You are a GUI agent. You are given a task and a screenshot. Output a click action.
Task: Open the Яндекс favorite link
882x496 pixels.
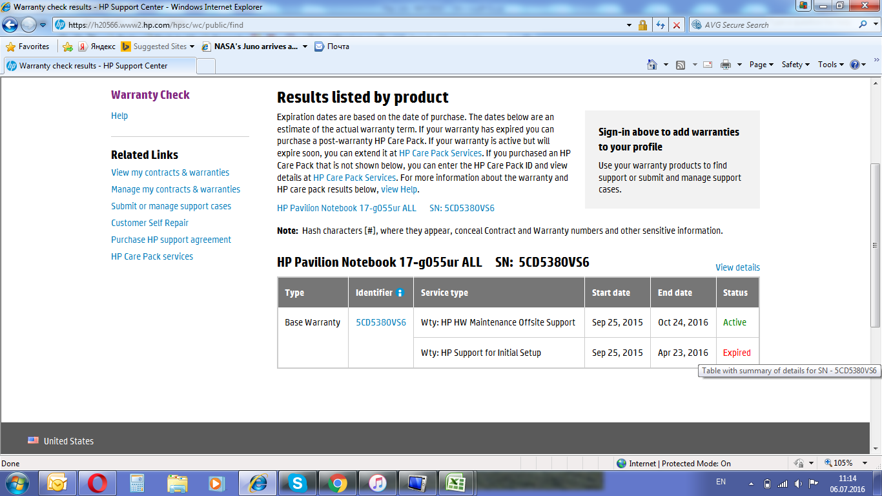tap(97, 46)
